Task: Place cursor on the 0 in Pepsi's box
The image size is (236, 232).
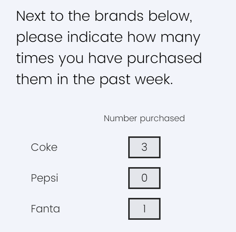Action: click(144, 178)
